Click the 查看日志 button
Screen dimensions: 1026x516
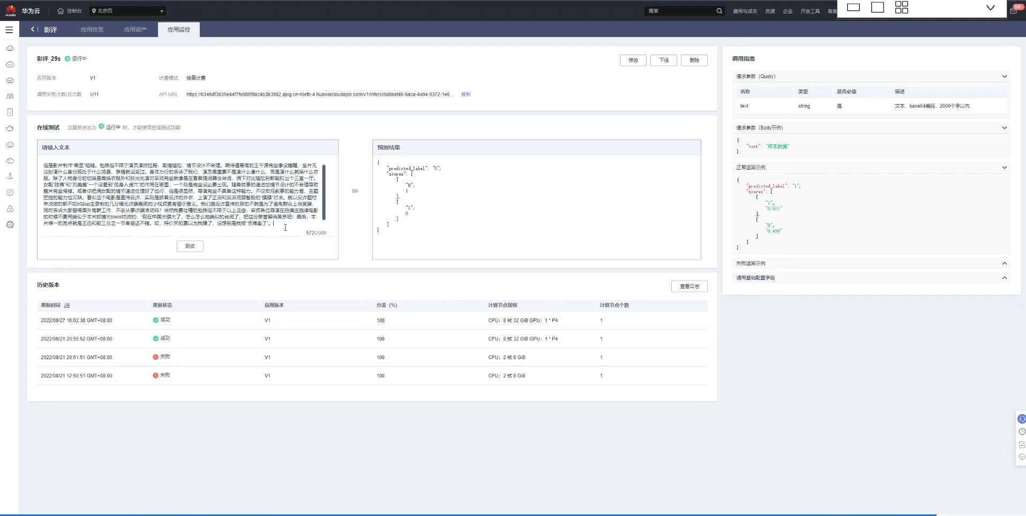click(690, 286)
